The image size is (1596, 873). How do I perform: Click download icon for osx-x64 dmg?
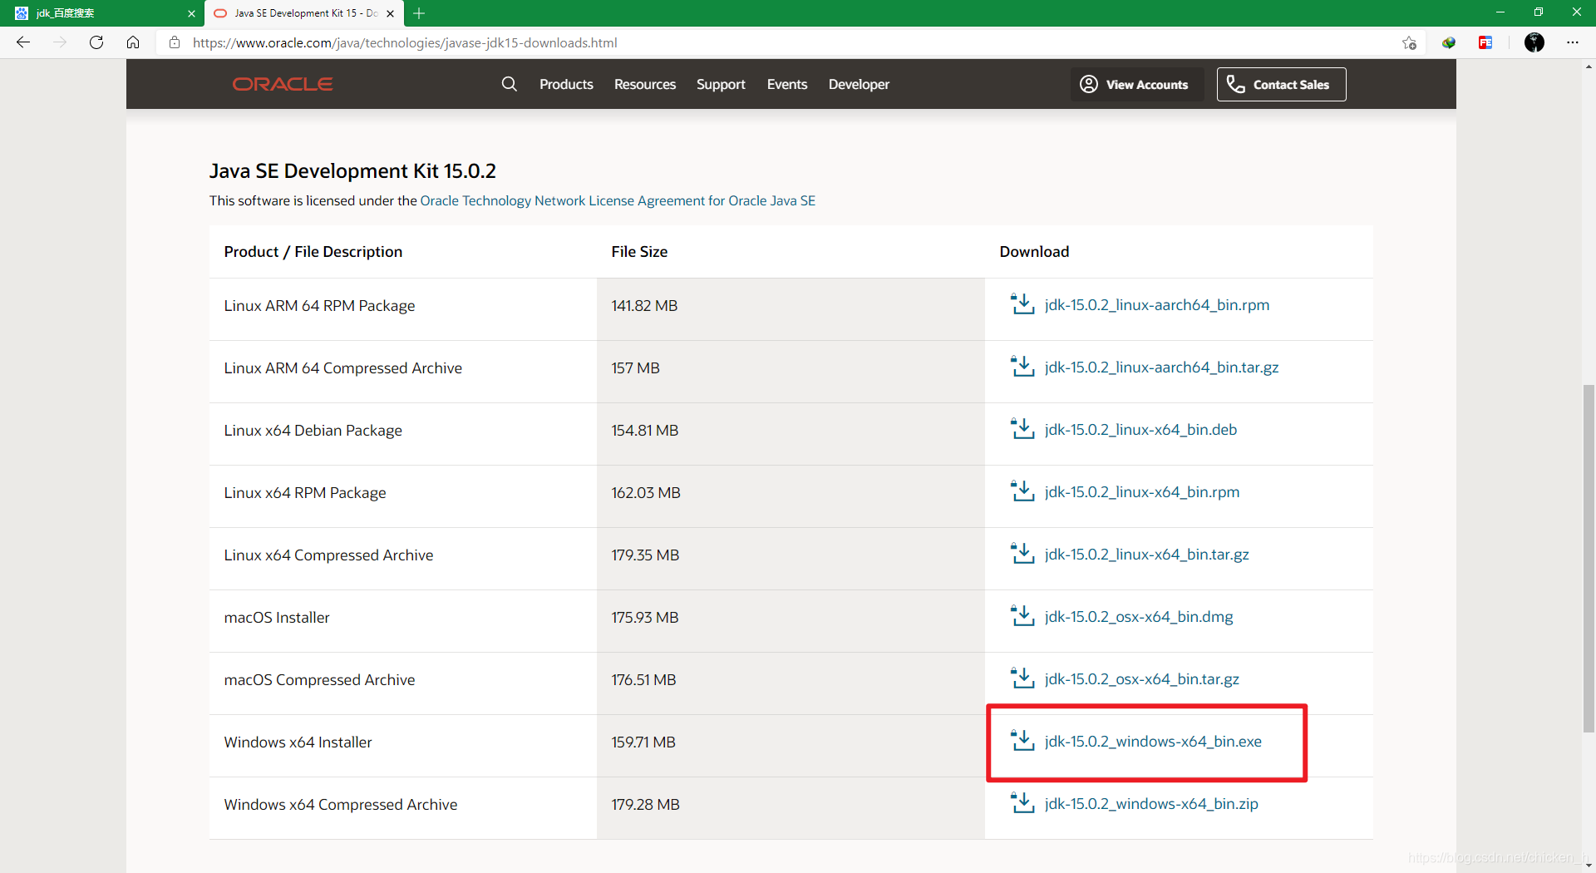1022,616
